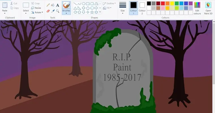Choose the Left arrow shape
Screen dimensions: 215x113
point(75,12)
